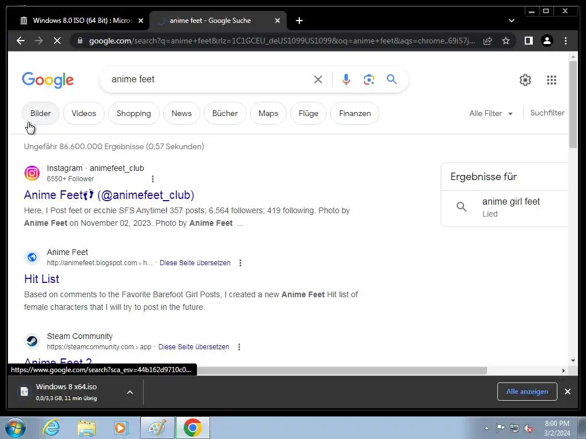Expand the Alle Filter dropdown
Screen dimensions: 586x439
[491, 114]
